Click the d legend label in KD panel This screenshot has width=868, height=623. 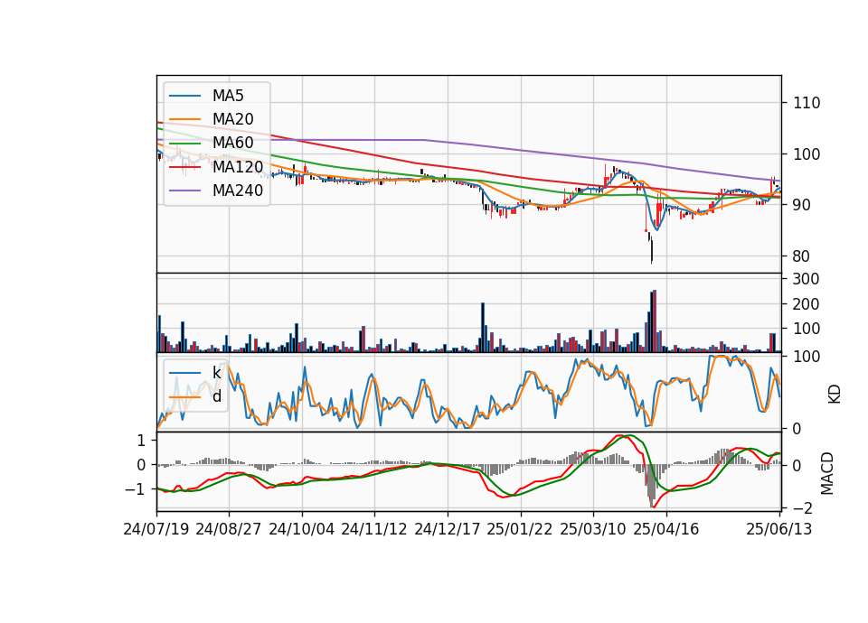click(x=216, y=396)
